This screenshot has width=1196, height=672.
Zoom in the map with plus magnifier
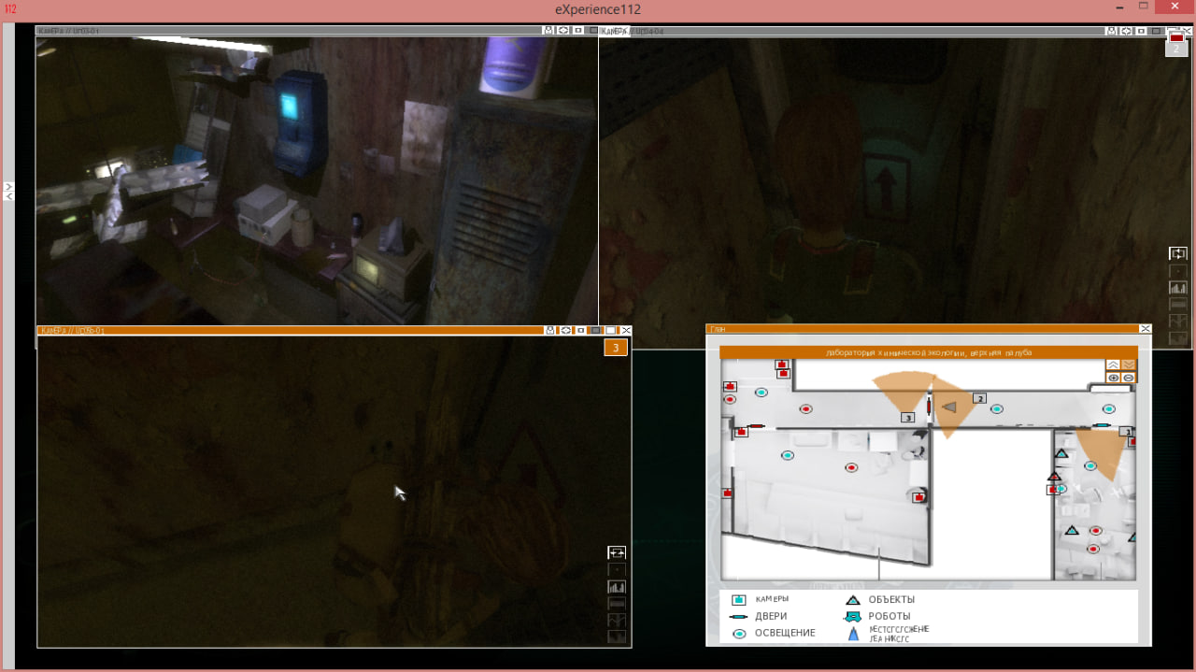point(1114,378)
